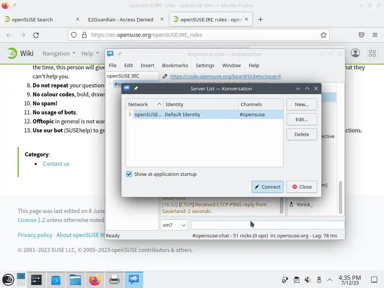This screenshot has width=384, height=288.
Task: Open the License 1.2 link
Action: pos(31,220)
